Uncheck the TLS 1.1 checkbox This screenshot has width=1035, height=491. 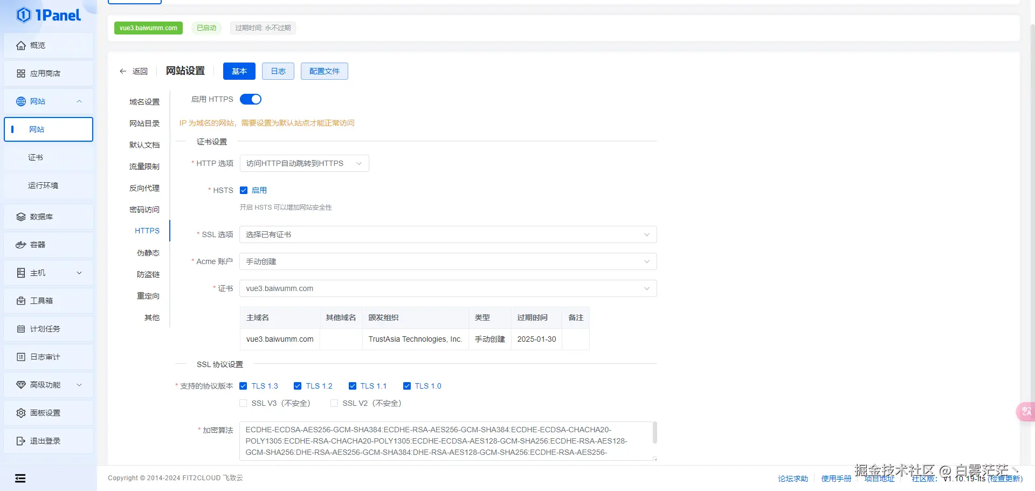[x=353, y=386]
